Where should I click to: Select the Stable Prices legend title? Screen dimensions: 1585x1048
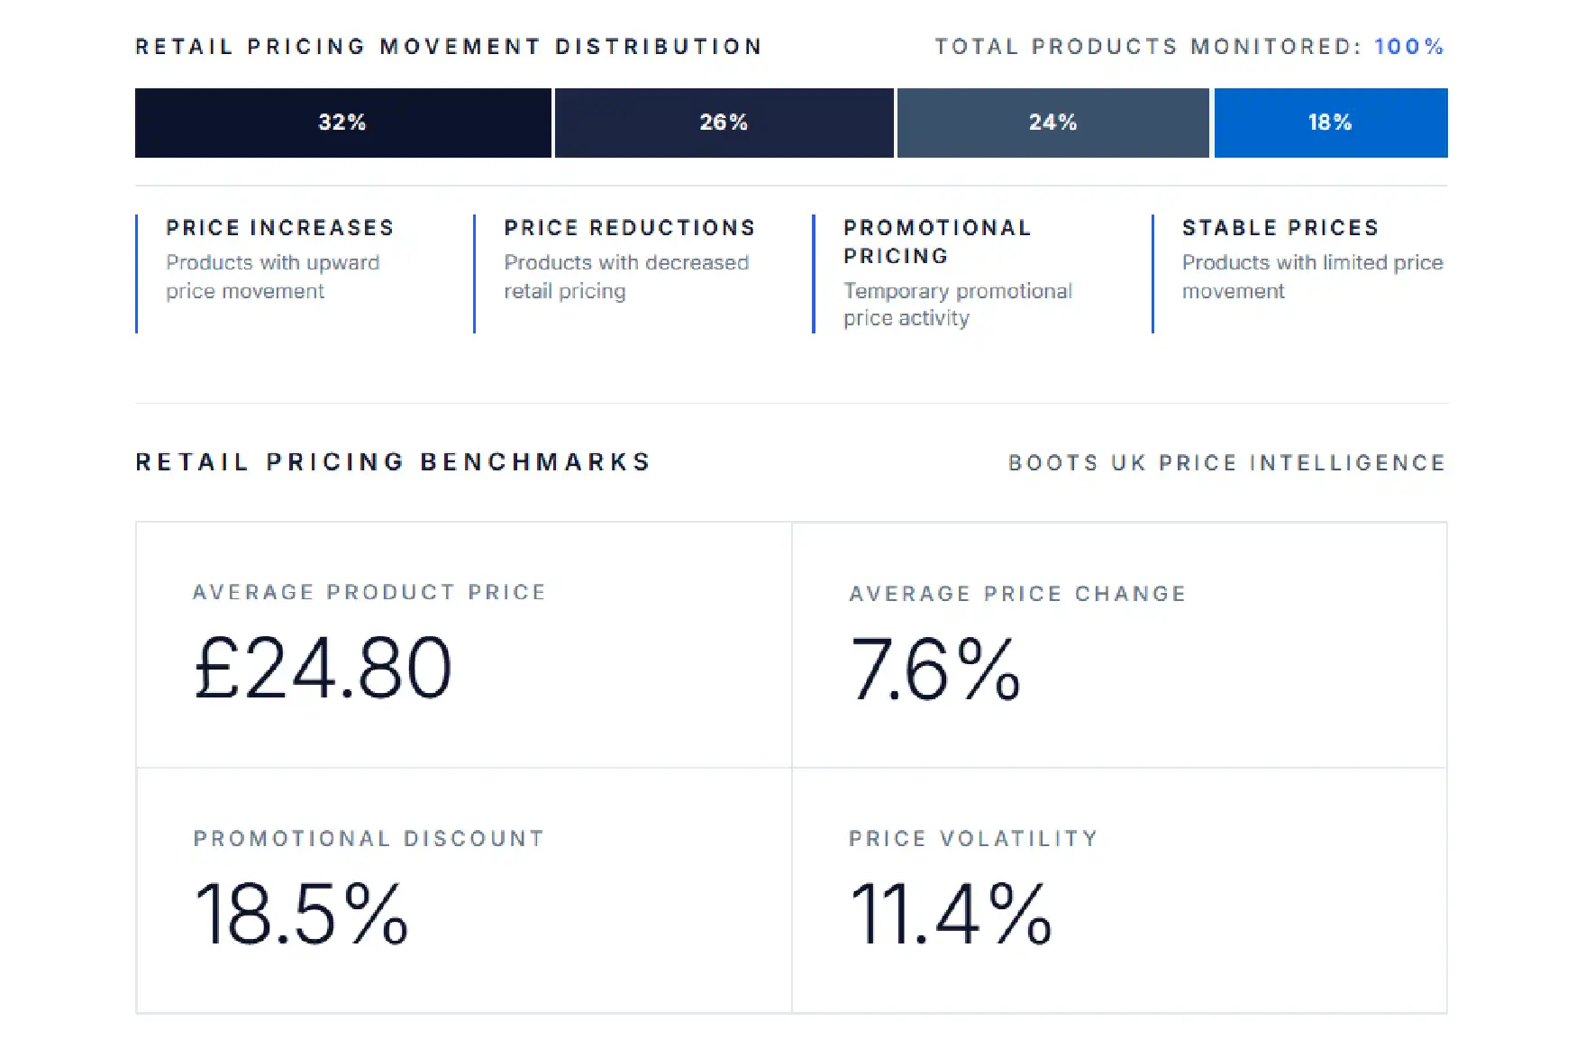point(1280,228)
